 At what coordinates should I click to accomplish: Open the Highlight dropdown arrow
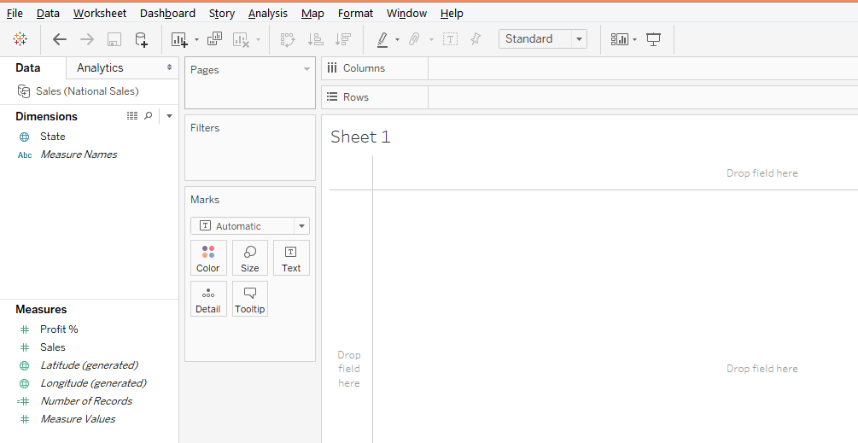coord(397,39)
